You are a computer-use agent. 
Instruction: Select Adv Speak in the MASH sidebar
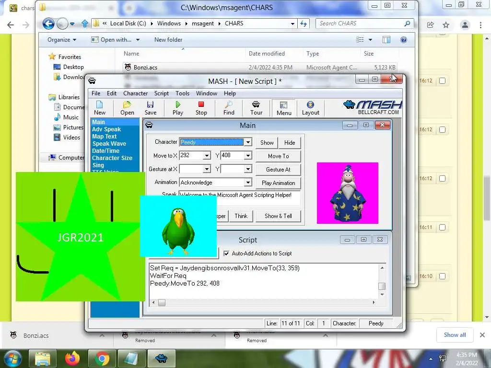[106, 129]
